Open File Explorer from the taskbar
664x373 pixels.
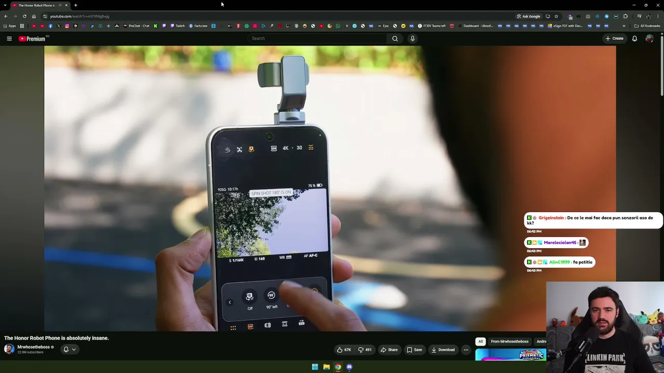(326, 367)
